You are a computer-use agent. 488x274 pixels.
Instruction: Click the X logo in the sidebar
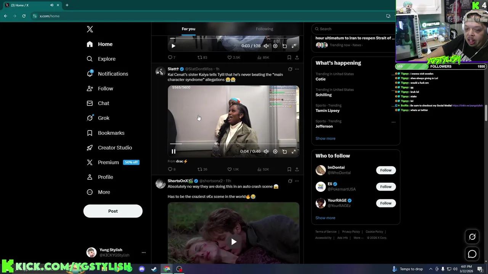click(90, 29)
